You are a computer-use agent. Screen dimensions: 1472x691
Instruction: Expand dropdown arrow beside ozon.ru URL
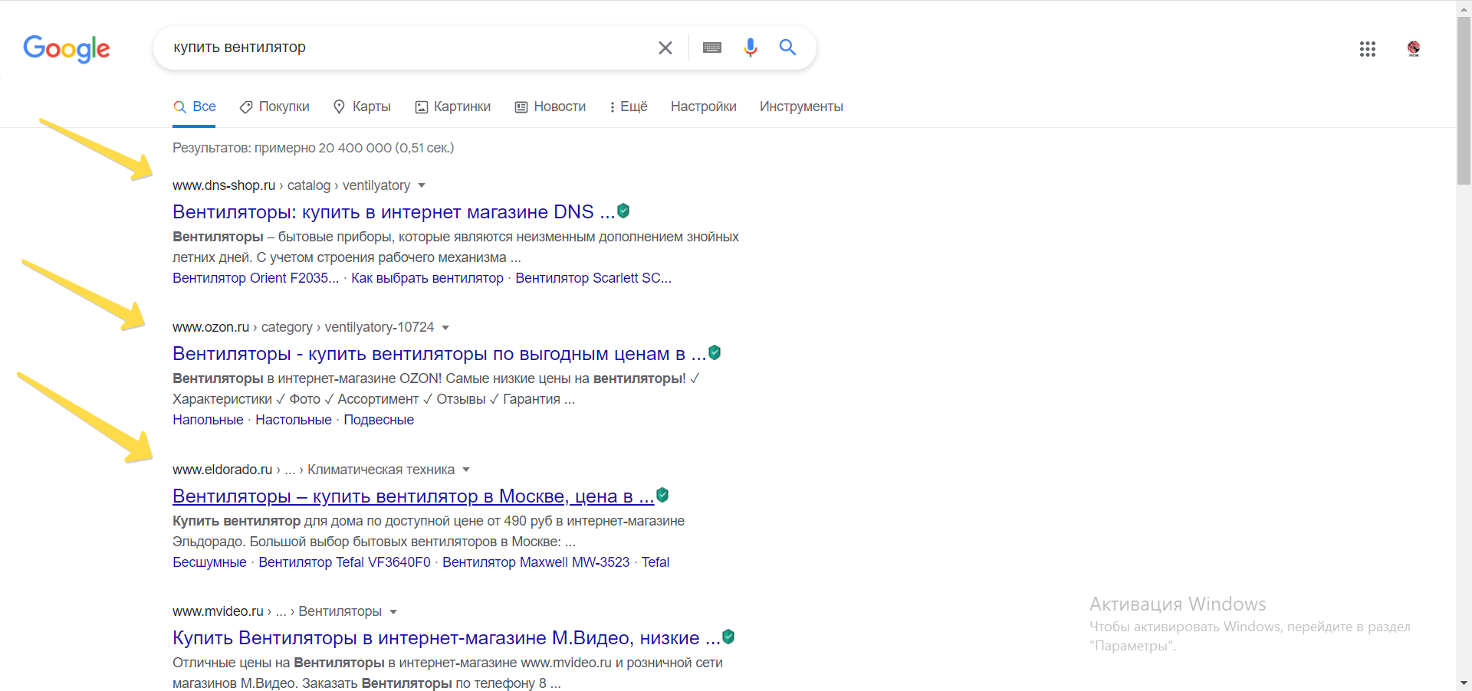click(445, 328)
